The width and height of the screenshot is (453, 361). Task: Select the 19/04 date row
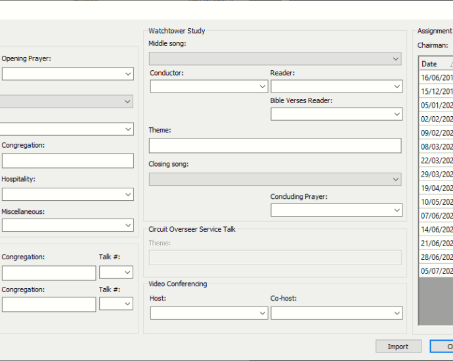pyautogui.click(x=437, y=188)
